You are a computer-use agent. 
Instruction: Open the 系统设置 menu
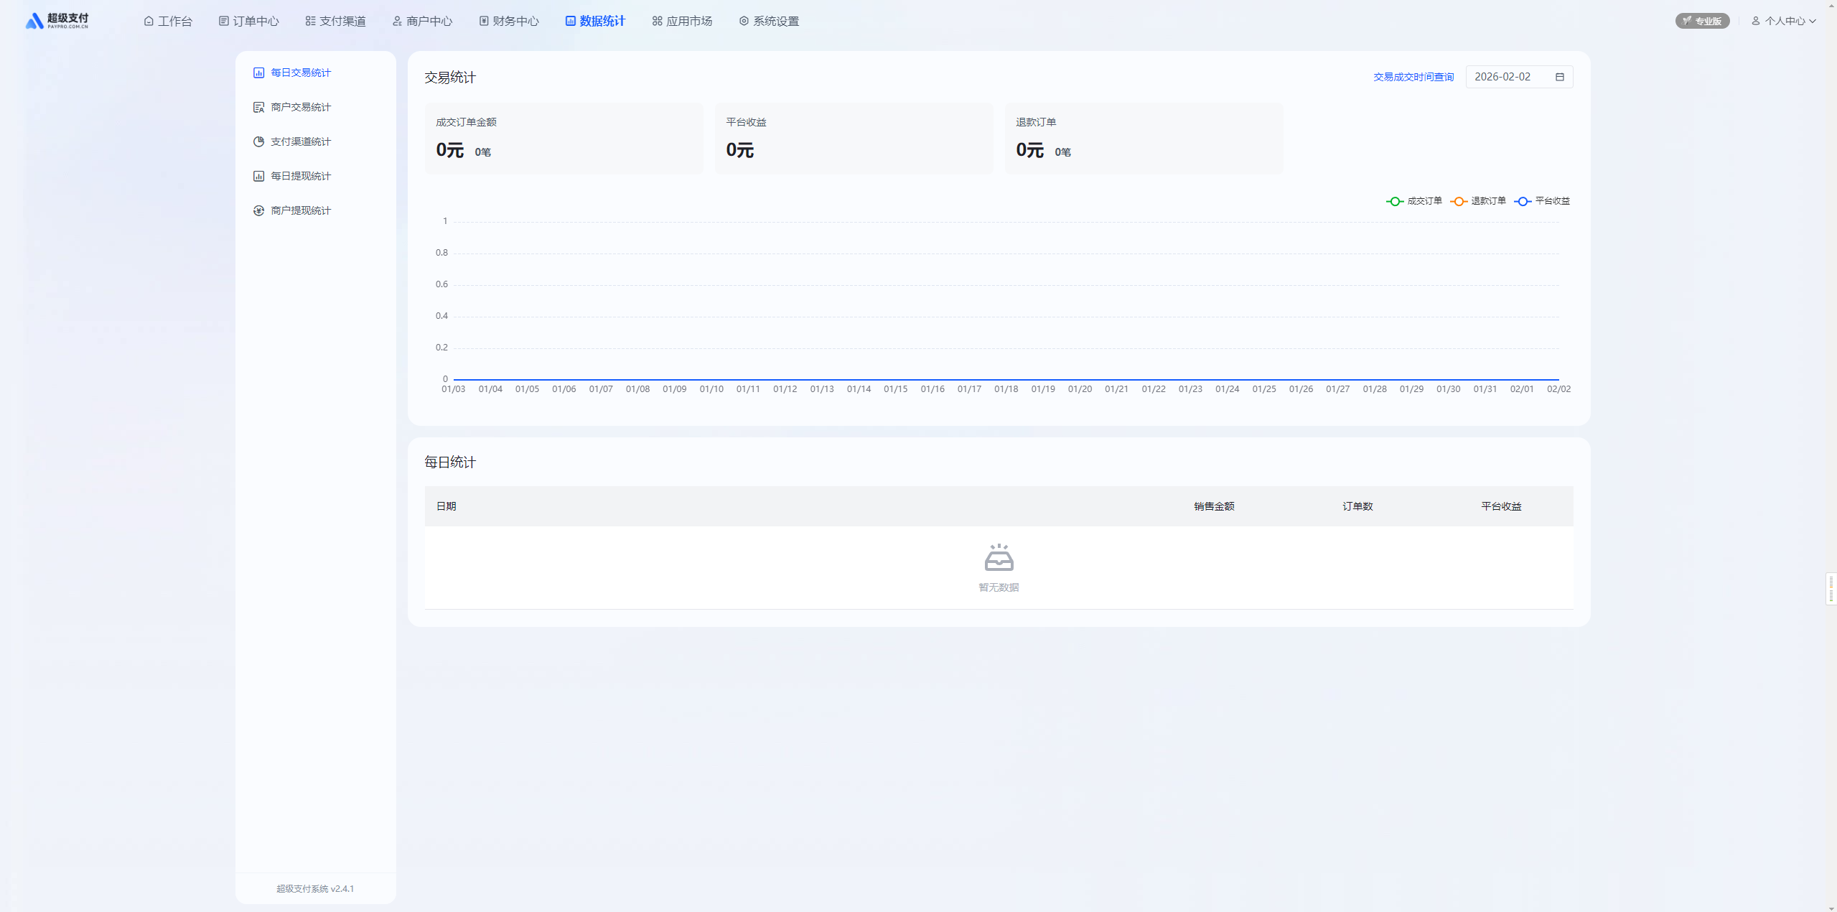click(768, 22)
